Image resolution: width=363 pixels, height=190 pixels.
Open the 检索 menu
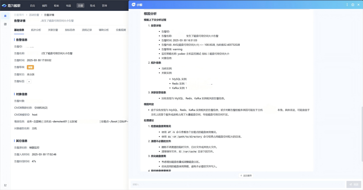tap(56, 6)
